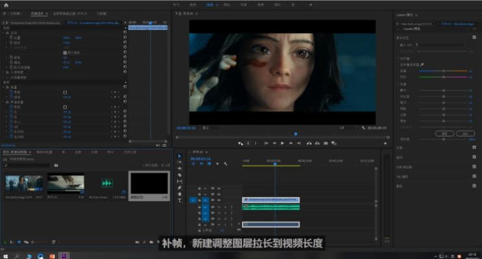Disable Basic Correction checkbox in Lumetri
The height and width of the screenshot is (259, 482).
pos(474,37)
